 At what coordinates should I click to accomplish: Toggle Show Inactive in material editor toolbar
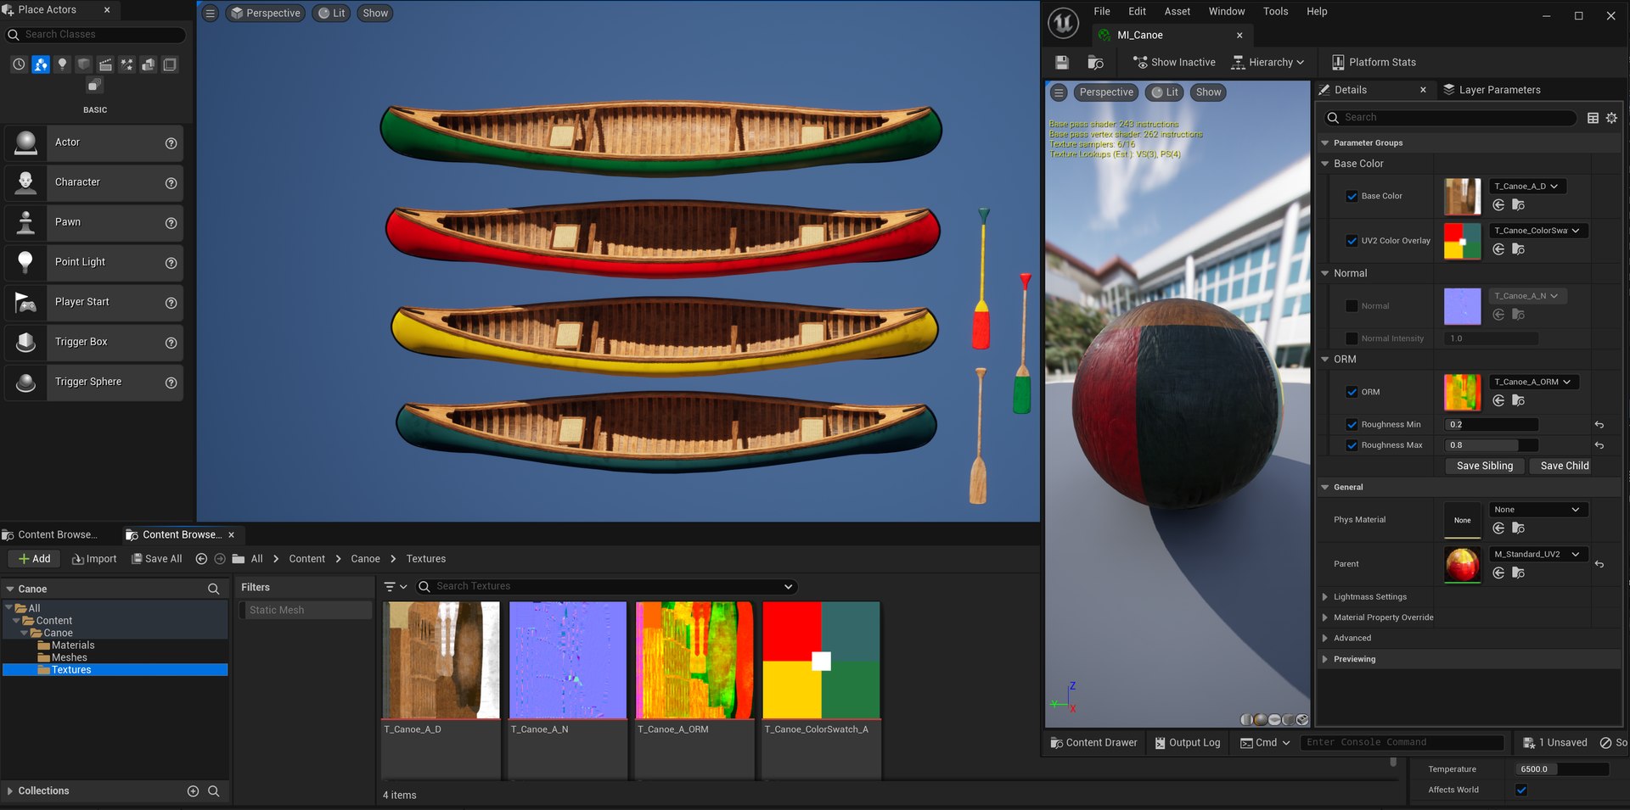tap(1174, 62)
